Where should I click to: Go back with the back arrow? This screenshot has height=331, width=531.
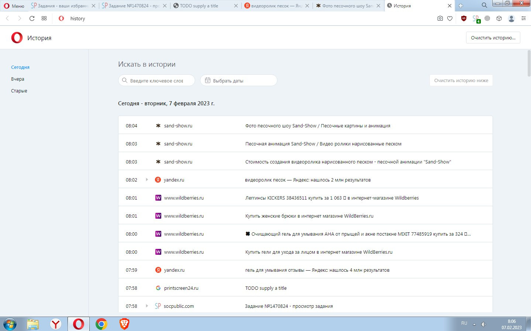(x=7, y=18)
